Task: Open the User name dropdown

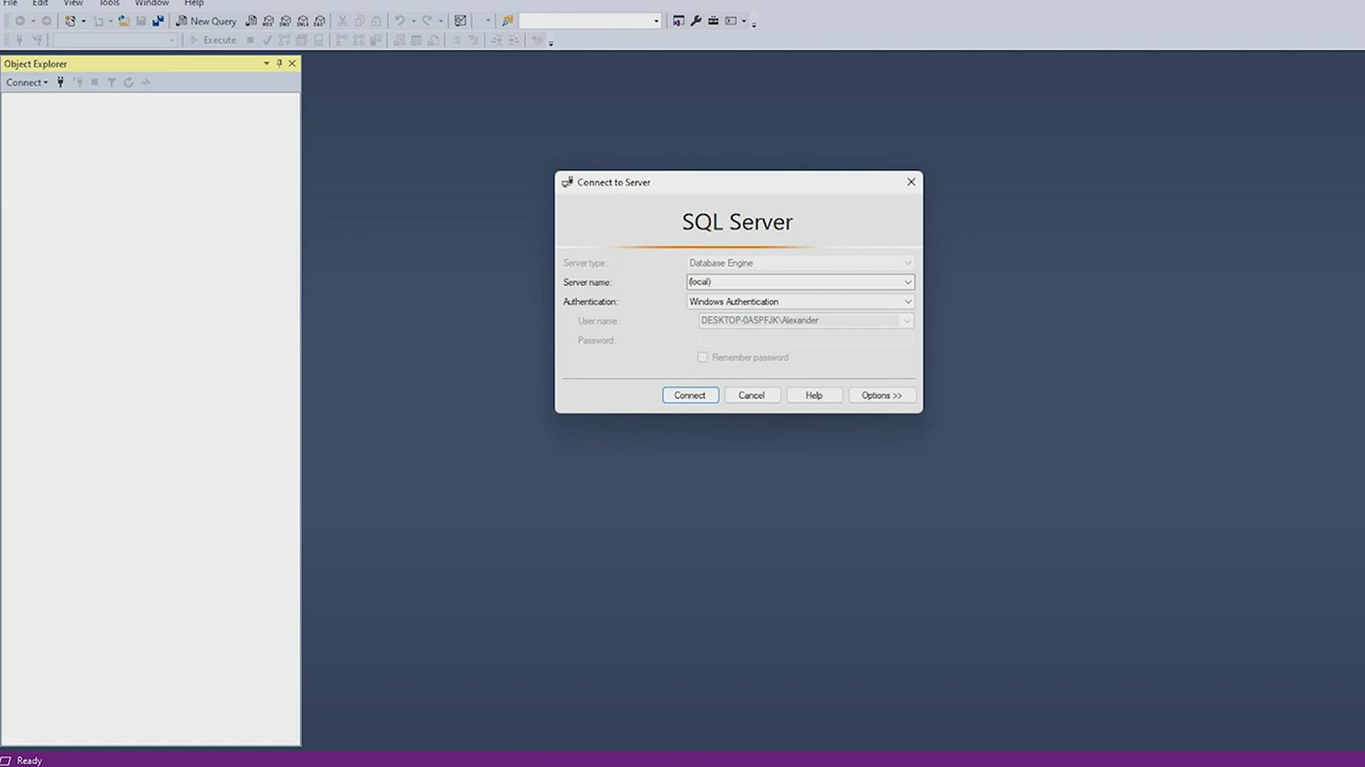Action: 907,321
